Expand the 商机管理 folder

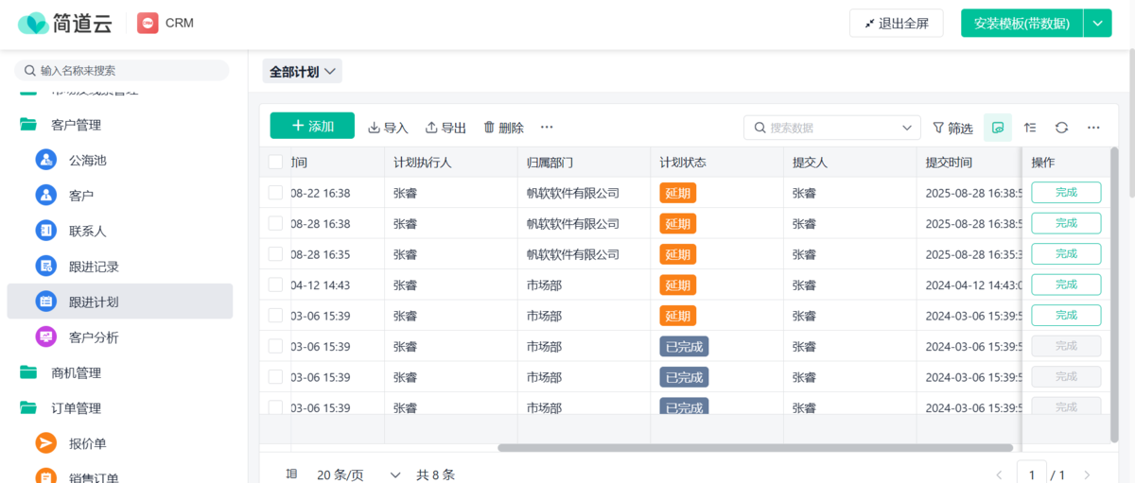coord(76,373)
